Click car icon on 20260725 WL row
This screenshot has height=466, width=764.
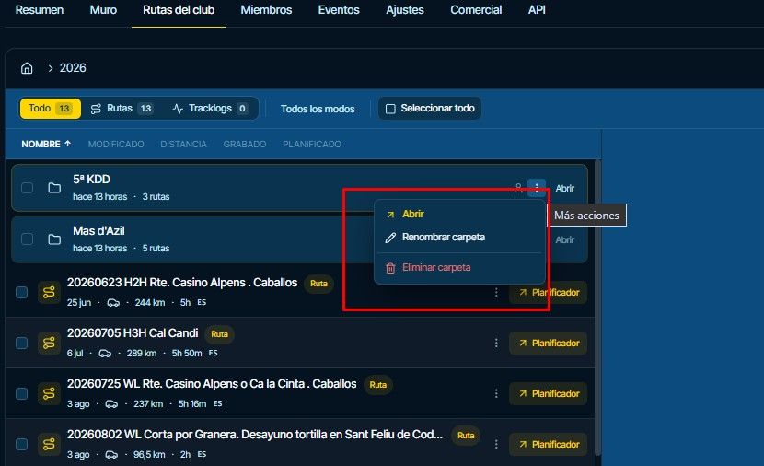111,404
